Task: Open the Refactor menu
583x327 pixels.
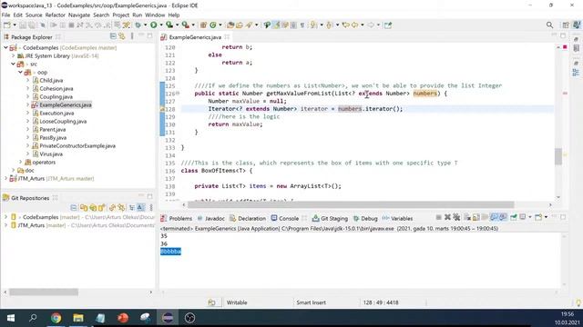Action: pos(55,15)
